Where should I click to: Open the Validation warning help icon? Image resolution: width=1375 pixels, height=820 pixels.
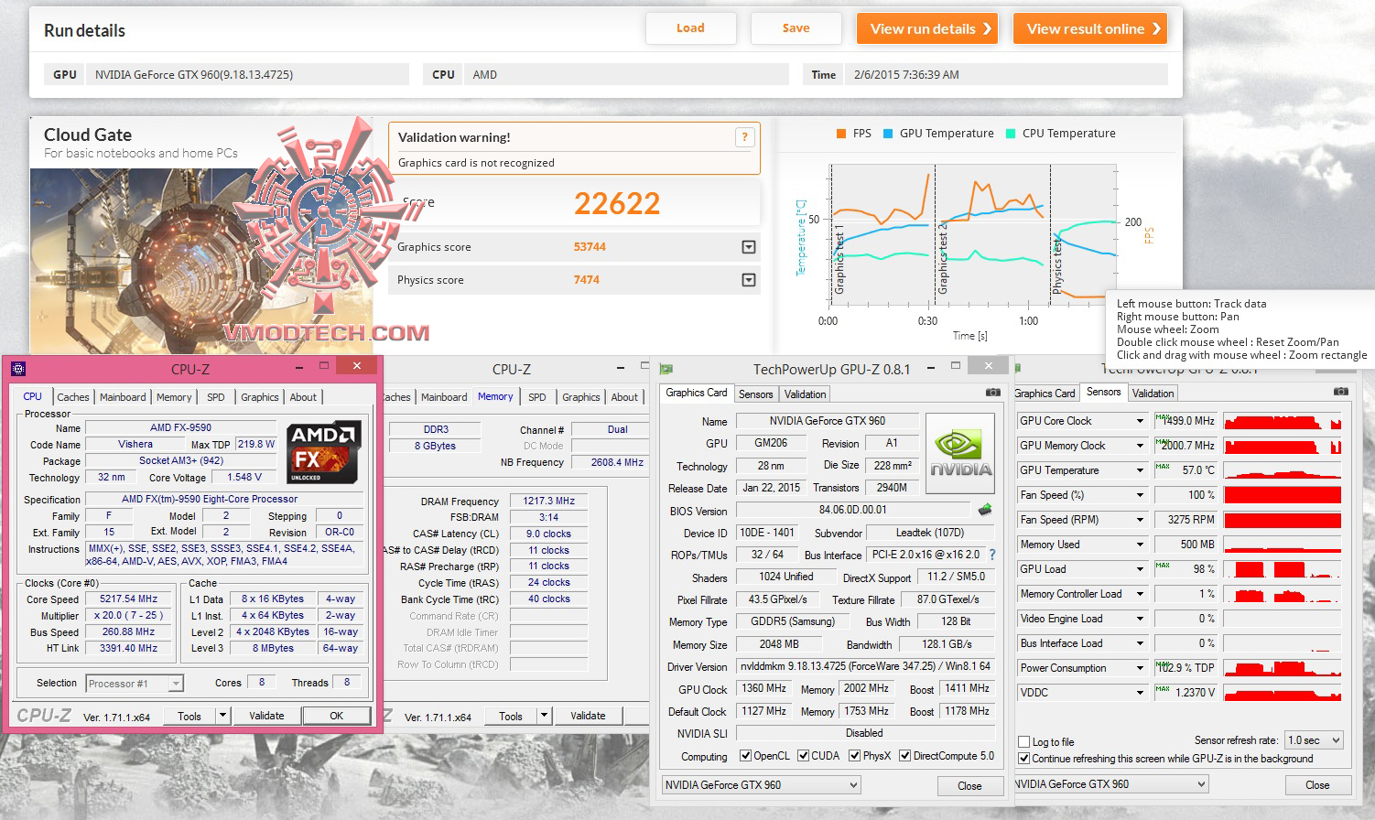744,137
